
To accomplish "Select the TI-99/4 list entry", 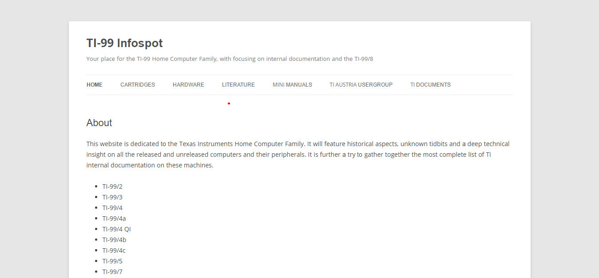I will point(112,208).
